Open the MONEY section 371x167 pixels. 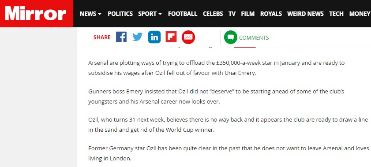pyautogui.click(x=360, y=14)
